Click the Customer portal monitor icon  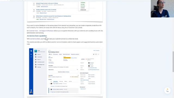click(36, 62)
